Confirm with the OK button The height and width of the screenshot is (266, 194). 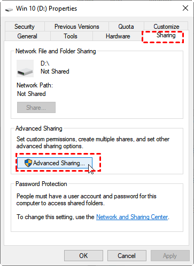tap(83, 256)
